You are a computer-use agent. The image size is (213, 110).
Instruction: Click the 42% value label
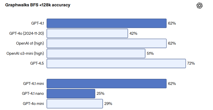tap(133, 33)
